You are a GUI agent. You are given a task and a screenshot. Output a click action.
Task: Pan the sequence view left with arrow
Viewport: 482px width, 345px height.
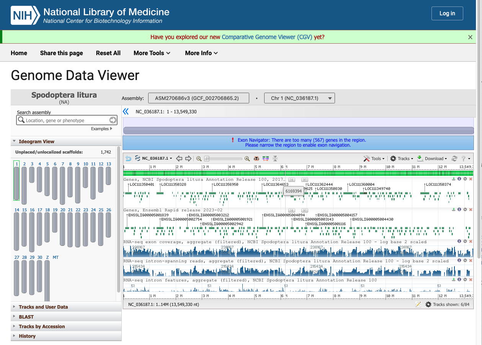point(179,159)
